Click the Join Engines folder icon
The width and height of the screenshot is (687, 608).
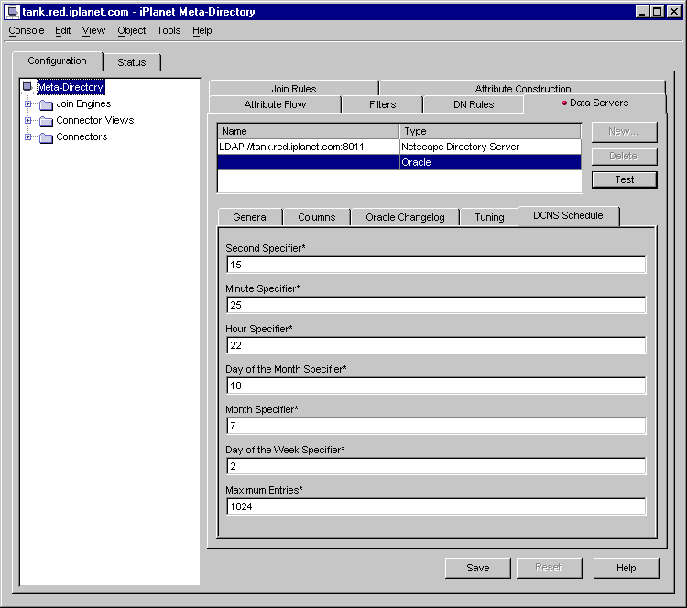[46, 104]
